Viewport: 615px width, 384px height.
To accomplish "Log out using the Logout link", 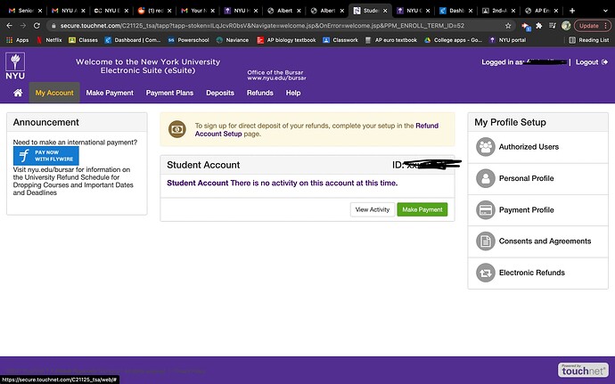I will coord(592,62).
